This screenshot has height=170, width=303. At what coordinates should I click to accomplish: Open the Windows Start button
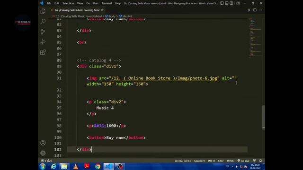point(43,166)
